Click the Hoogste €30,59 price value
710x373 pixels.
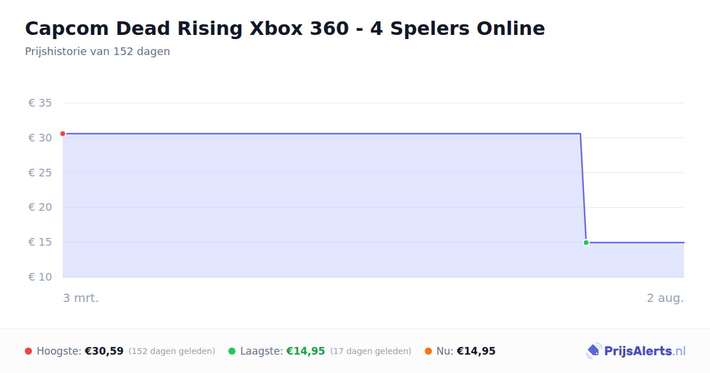tap(104, 351)
